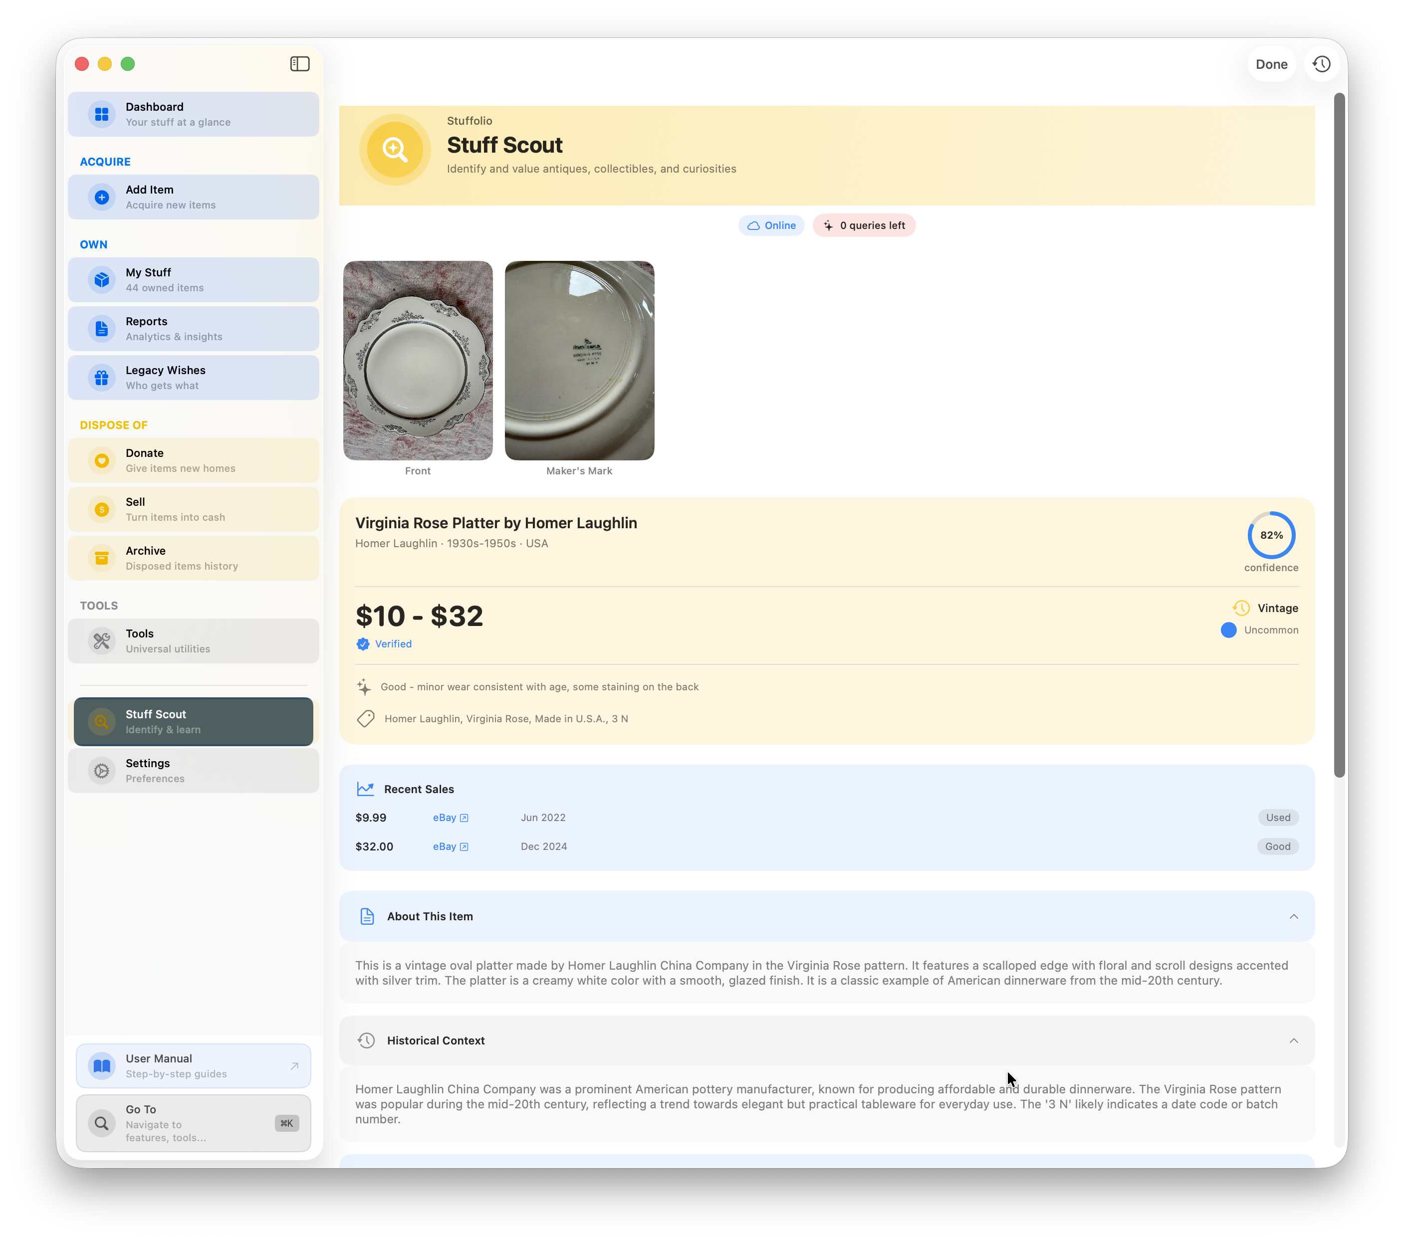Go to Reports analytics page

(x=193, y=328)
